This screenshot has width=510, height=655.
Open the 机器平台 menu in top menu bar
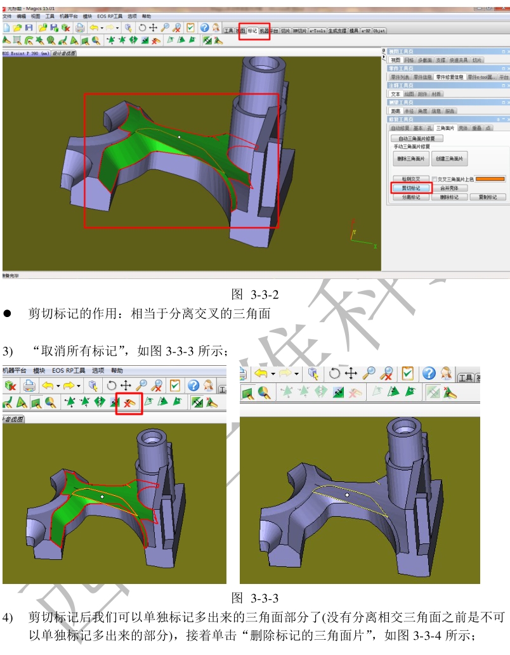(x=69, y=16)
